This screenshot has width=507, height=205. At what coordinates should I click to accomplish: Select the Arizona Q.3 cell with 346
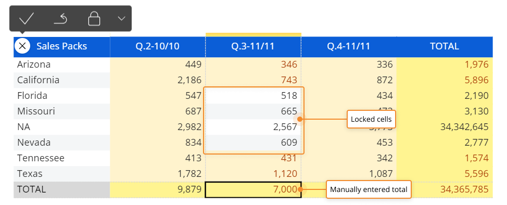253,65
